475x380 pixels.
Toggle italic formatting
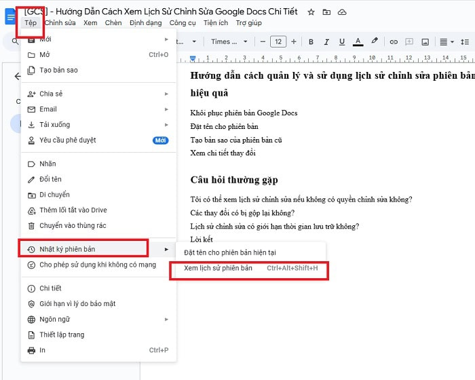tap(326, 42)
